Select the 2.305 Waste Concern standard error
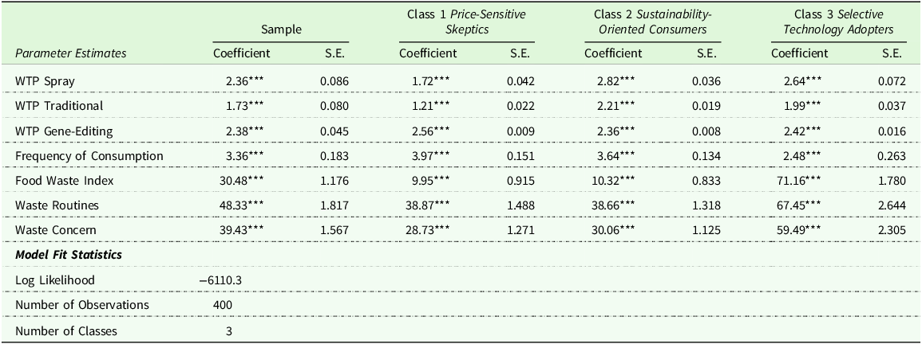 tap(892, 230)
